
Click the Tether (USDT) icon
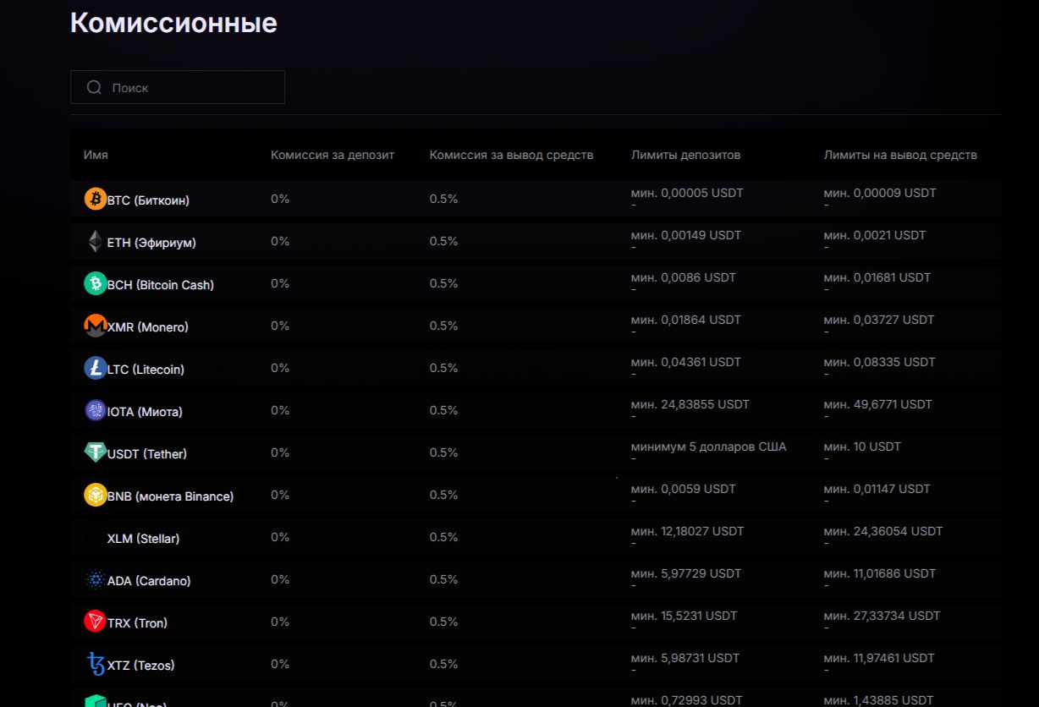point(96,453)
